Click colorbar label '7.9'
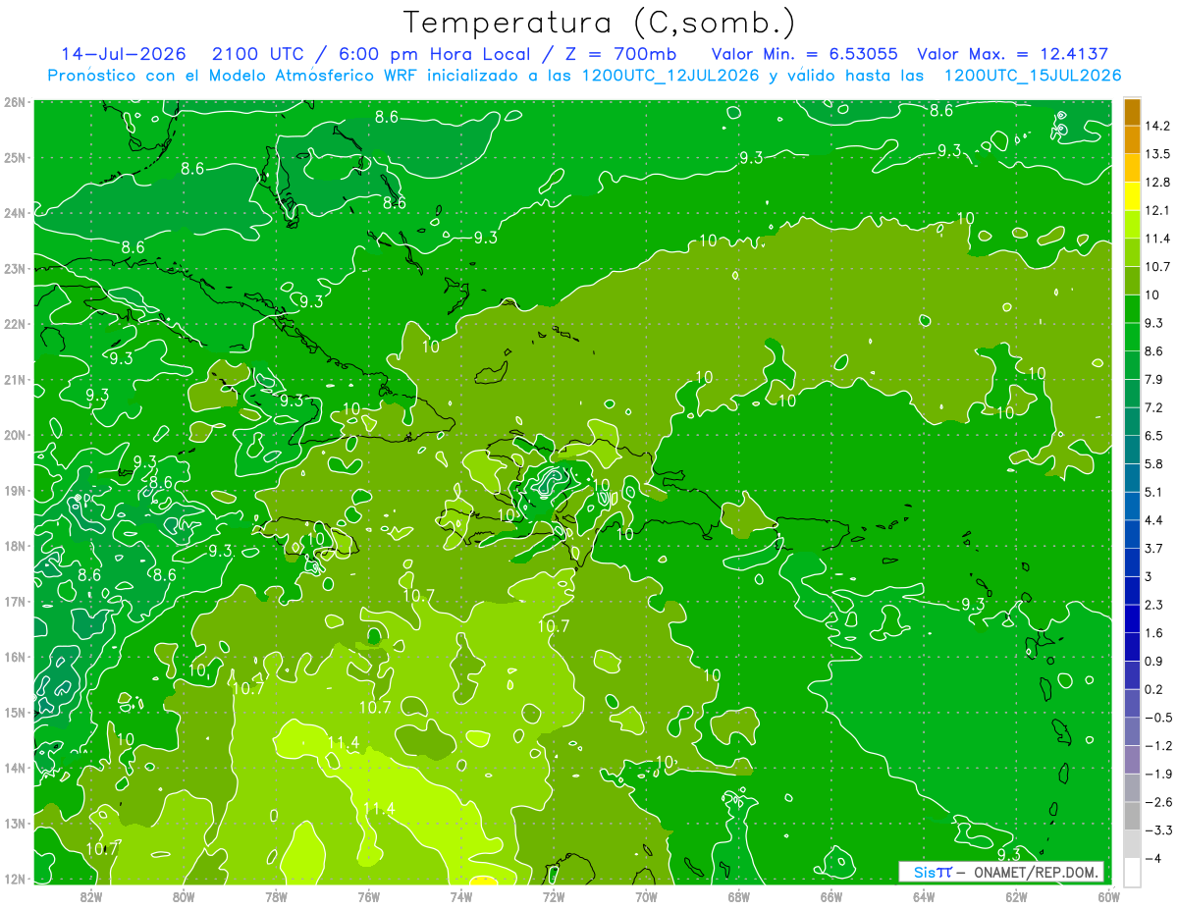This screenshot has width=1178, height=910. coord(1156,379)
